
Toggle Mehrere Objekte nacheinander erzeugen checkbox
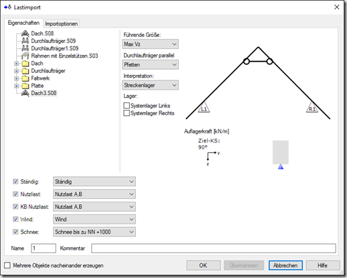(x=7, y=265)
